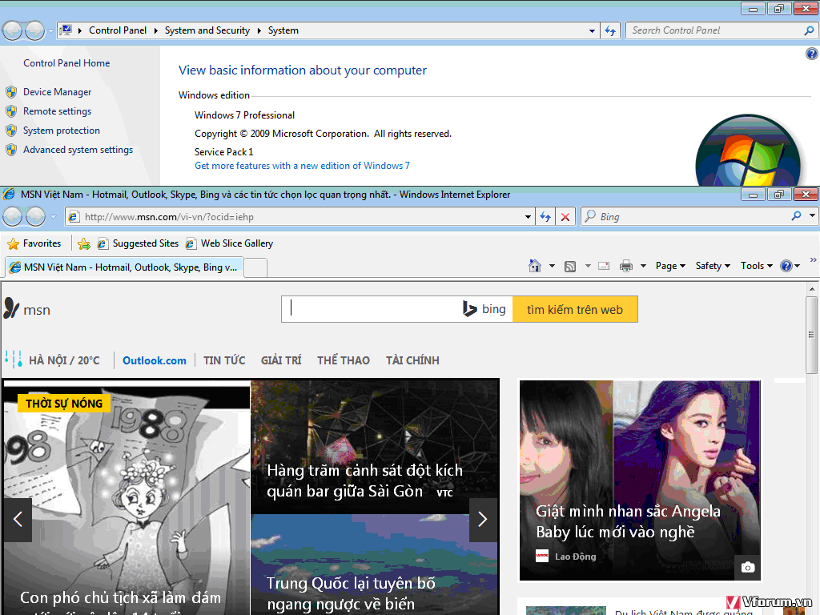Click inside the MSN Bing search field
The height and width of the screenshot is (615, 820).
[372, 309]
